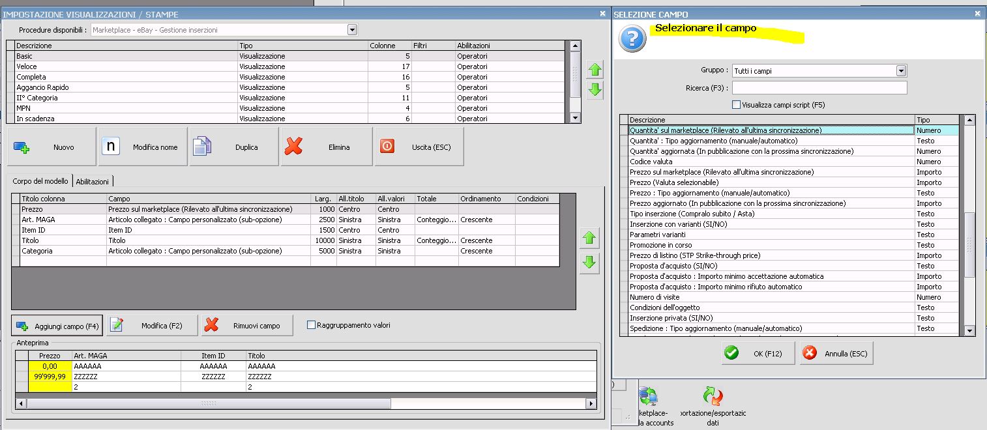Click the Anteprima horizontal scrollbar thumb
Viewport: 987px width, 430px height.
(209, 404)
